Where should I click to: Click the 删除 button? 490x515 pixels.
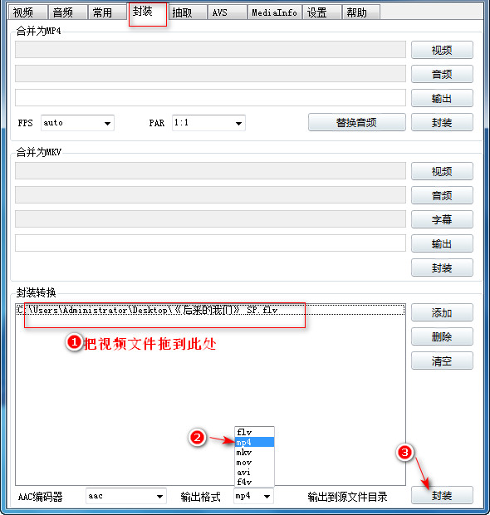pos(442,336)
